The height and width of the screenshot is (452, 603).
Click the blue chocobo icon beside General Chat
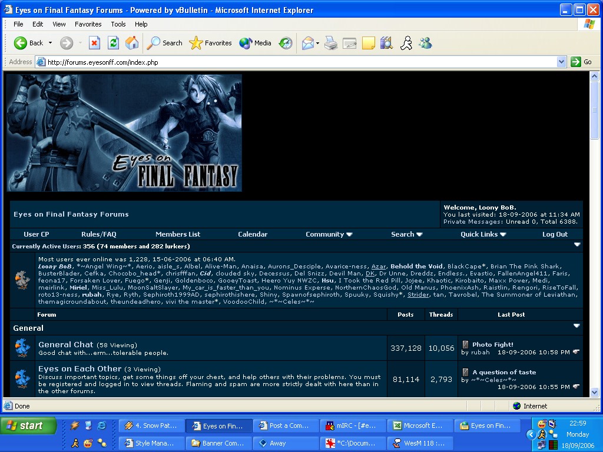[22, 348]
